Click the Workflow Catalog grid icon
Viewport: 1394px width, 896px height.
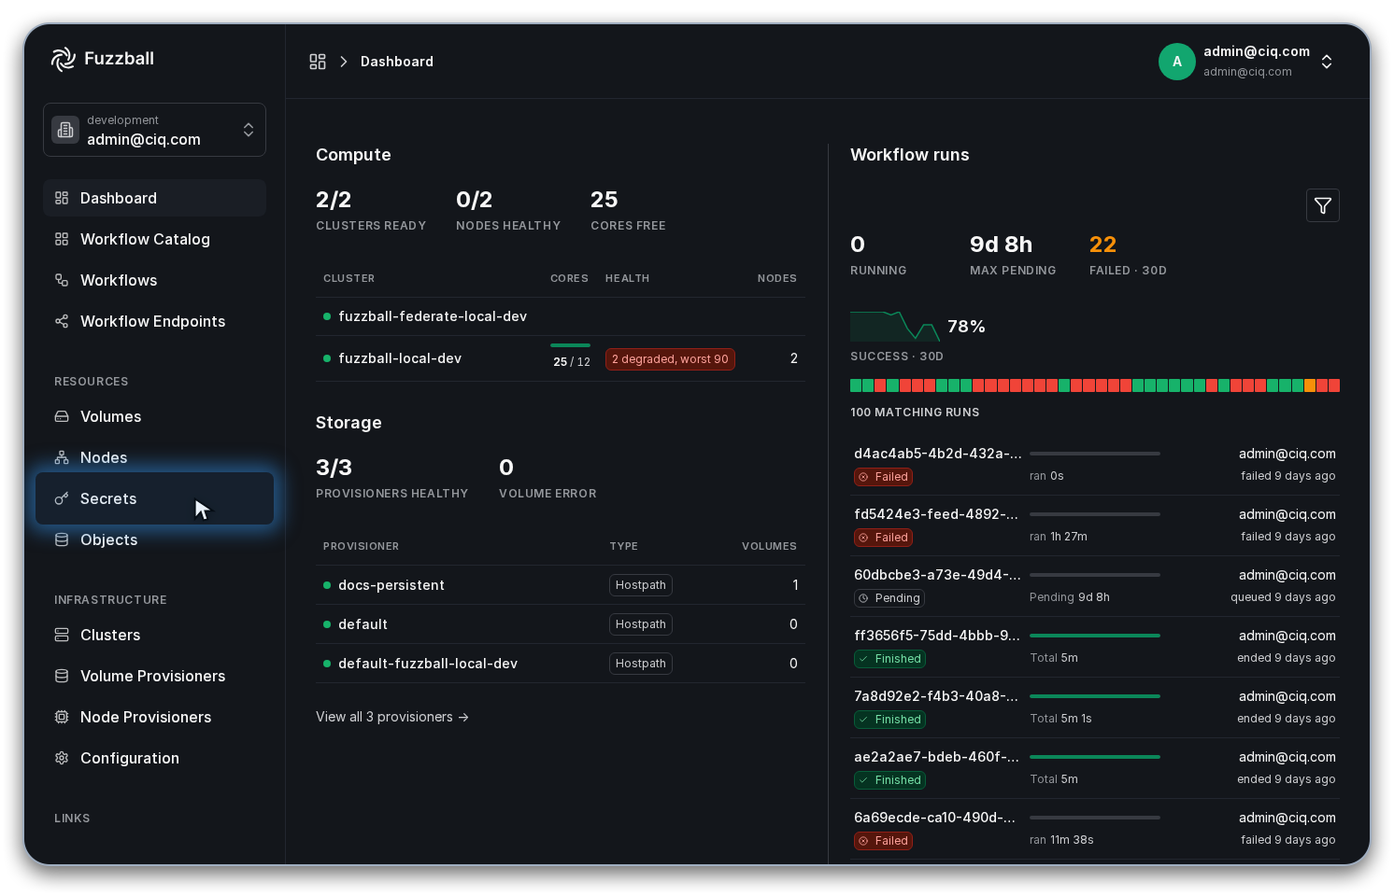click(62, 239)
